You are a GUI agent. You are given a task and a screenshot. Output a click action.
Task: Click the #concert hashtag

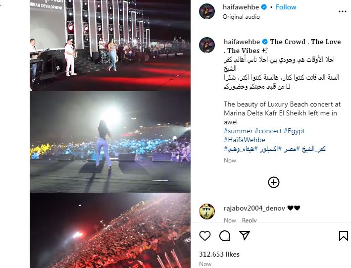[268, 131]
